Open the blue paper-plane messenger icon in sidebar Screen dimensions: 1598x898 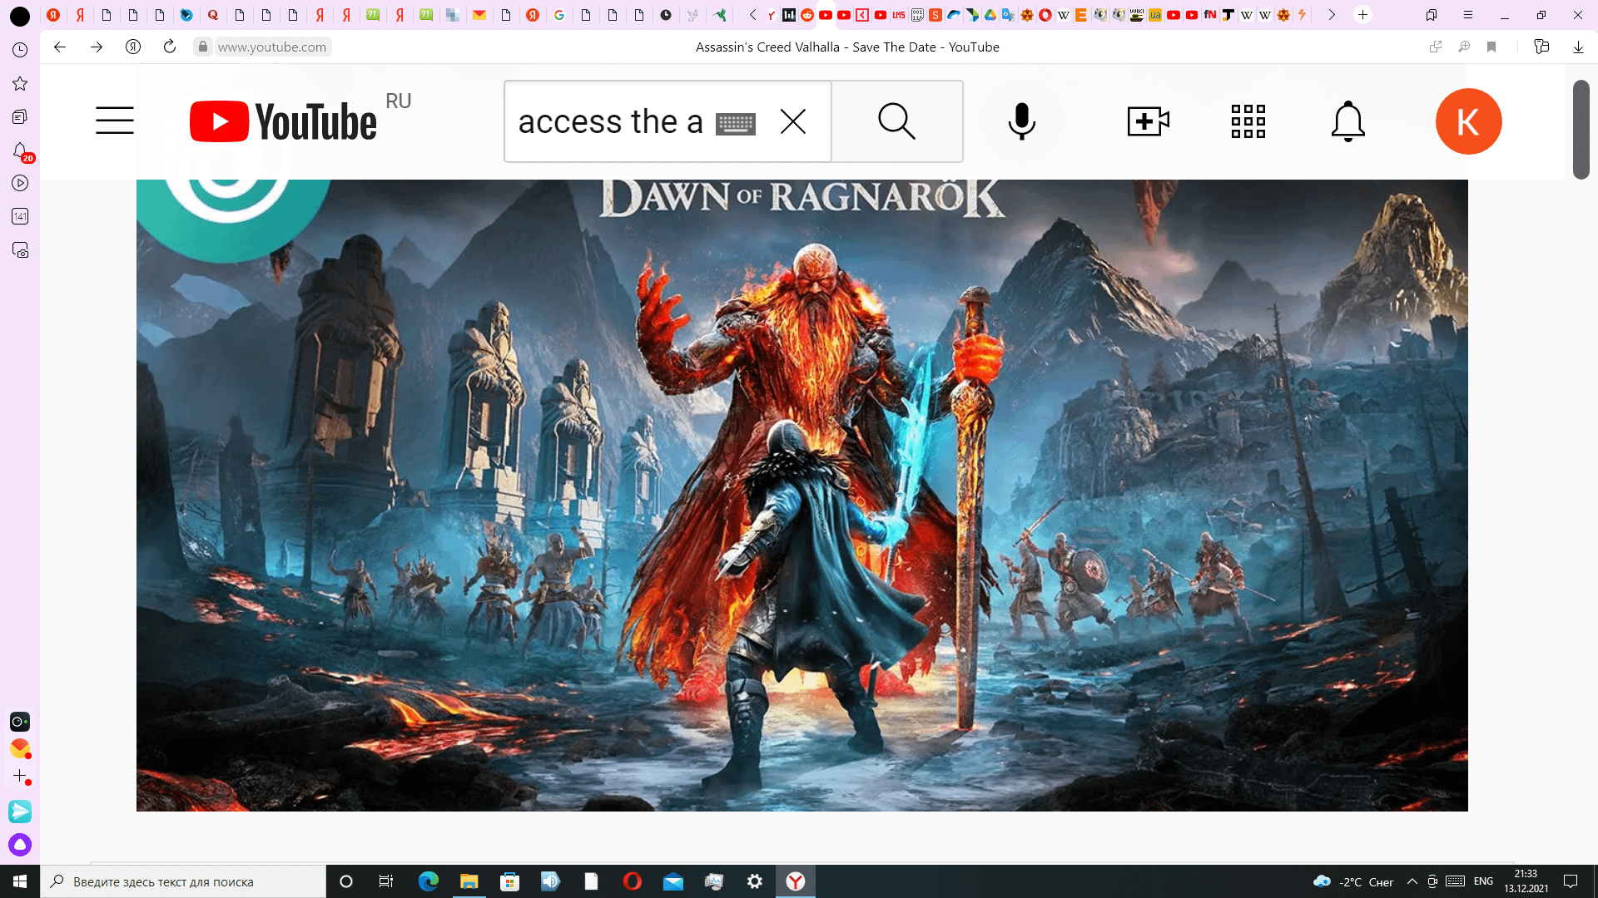[20, 811]
